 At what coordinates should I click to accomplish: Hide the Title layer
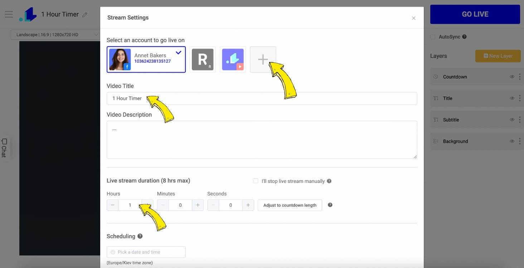(x=512, y=98)
